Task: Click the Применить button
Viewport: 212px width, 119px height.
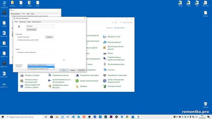Action: pos(81,70)
